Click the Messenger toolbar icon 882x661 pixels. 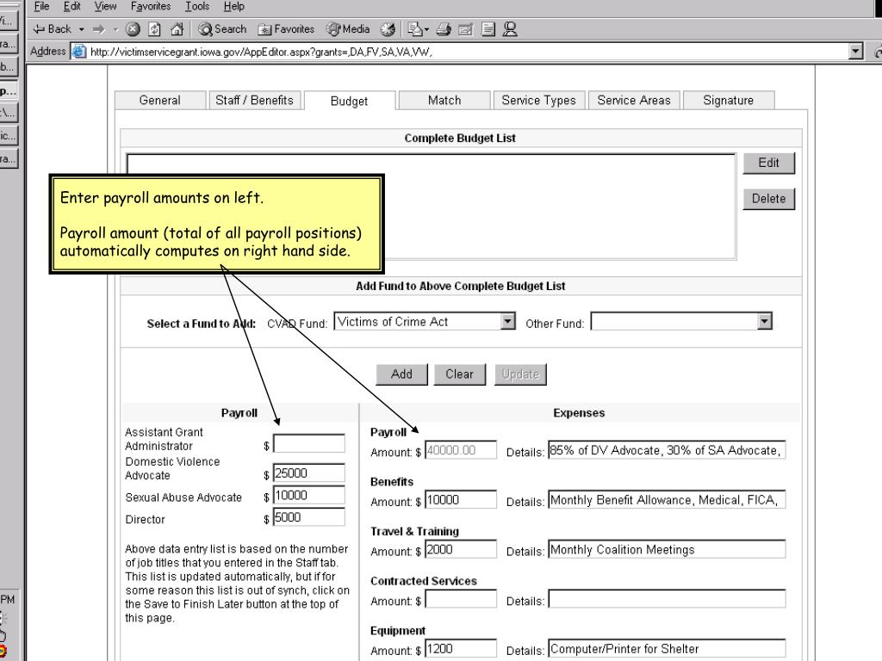coord(510,28)
